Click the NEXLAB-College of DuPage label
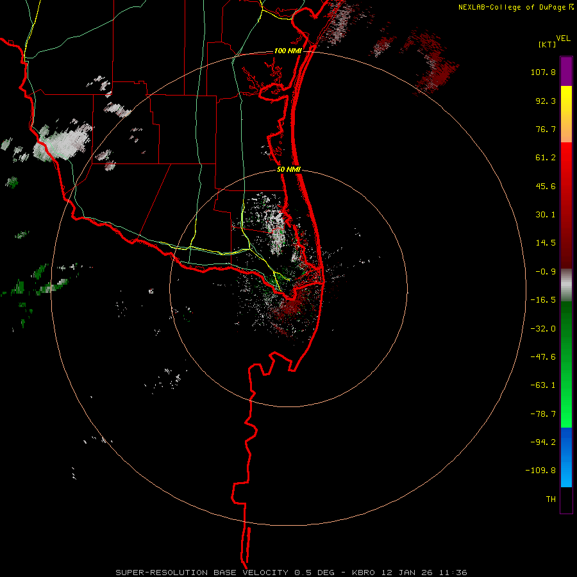 (512, 7)
